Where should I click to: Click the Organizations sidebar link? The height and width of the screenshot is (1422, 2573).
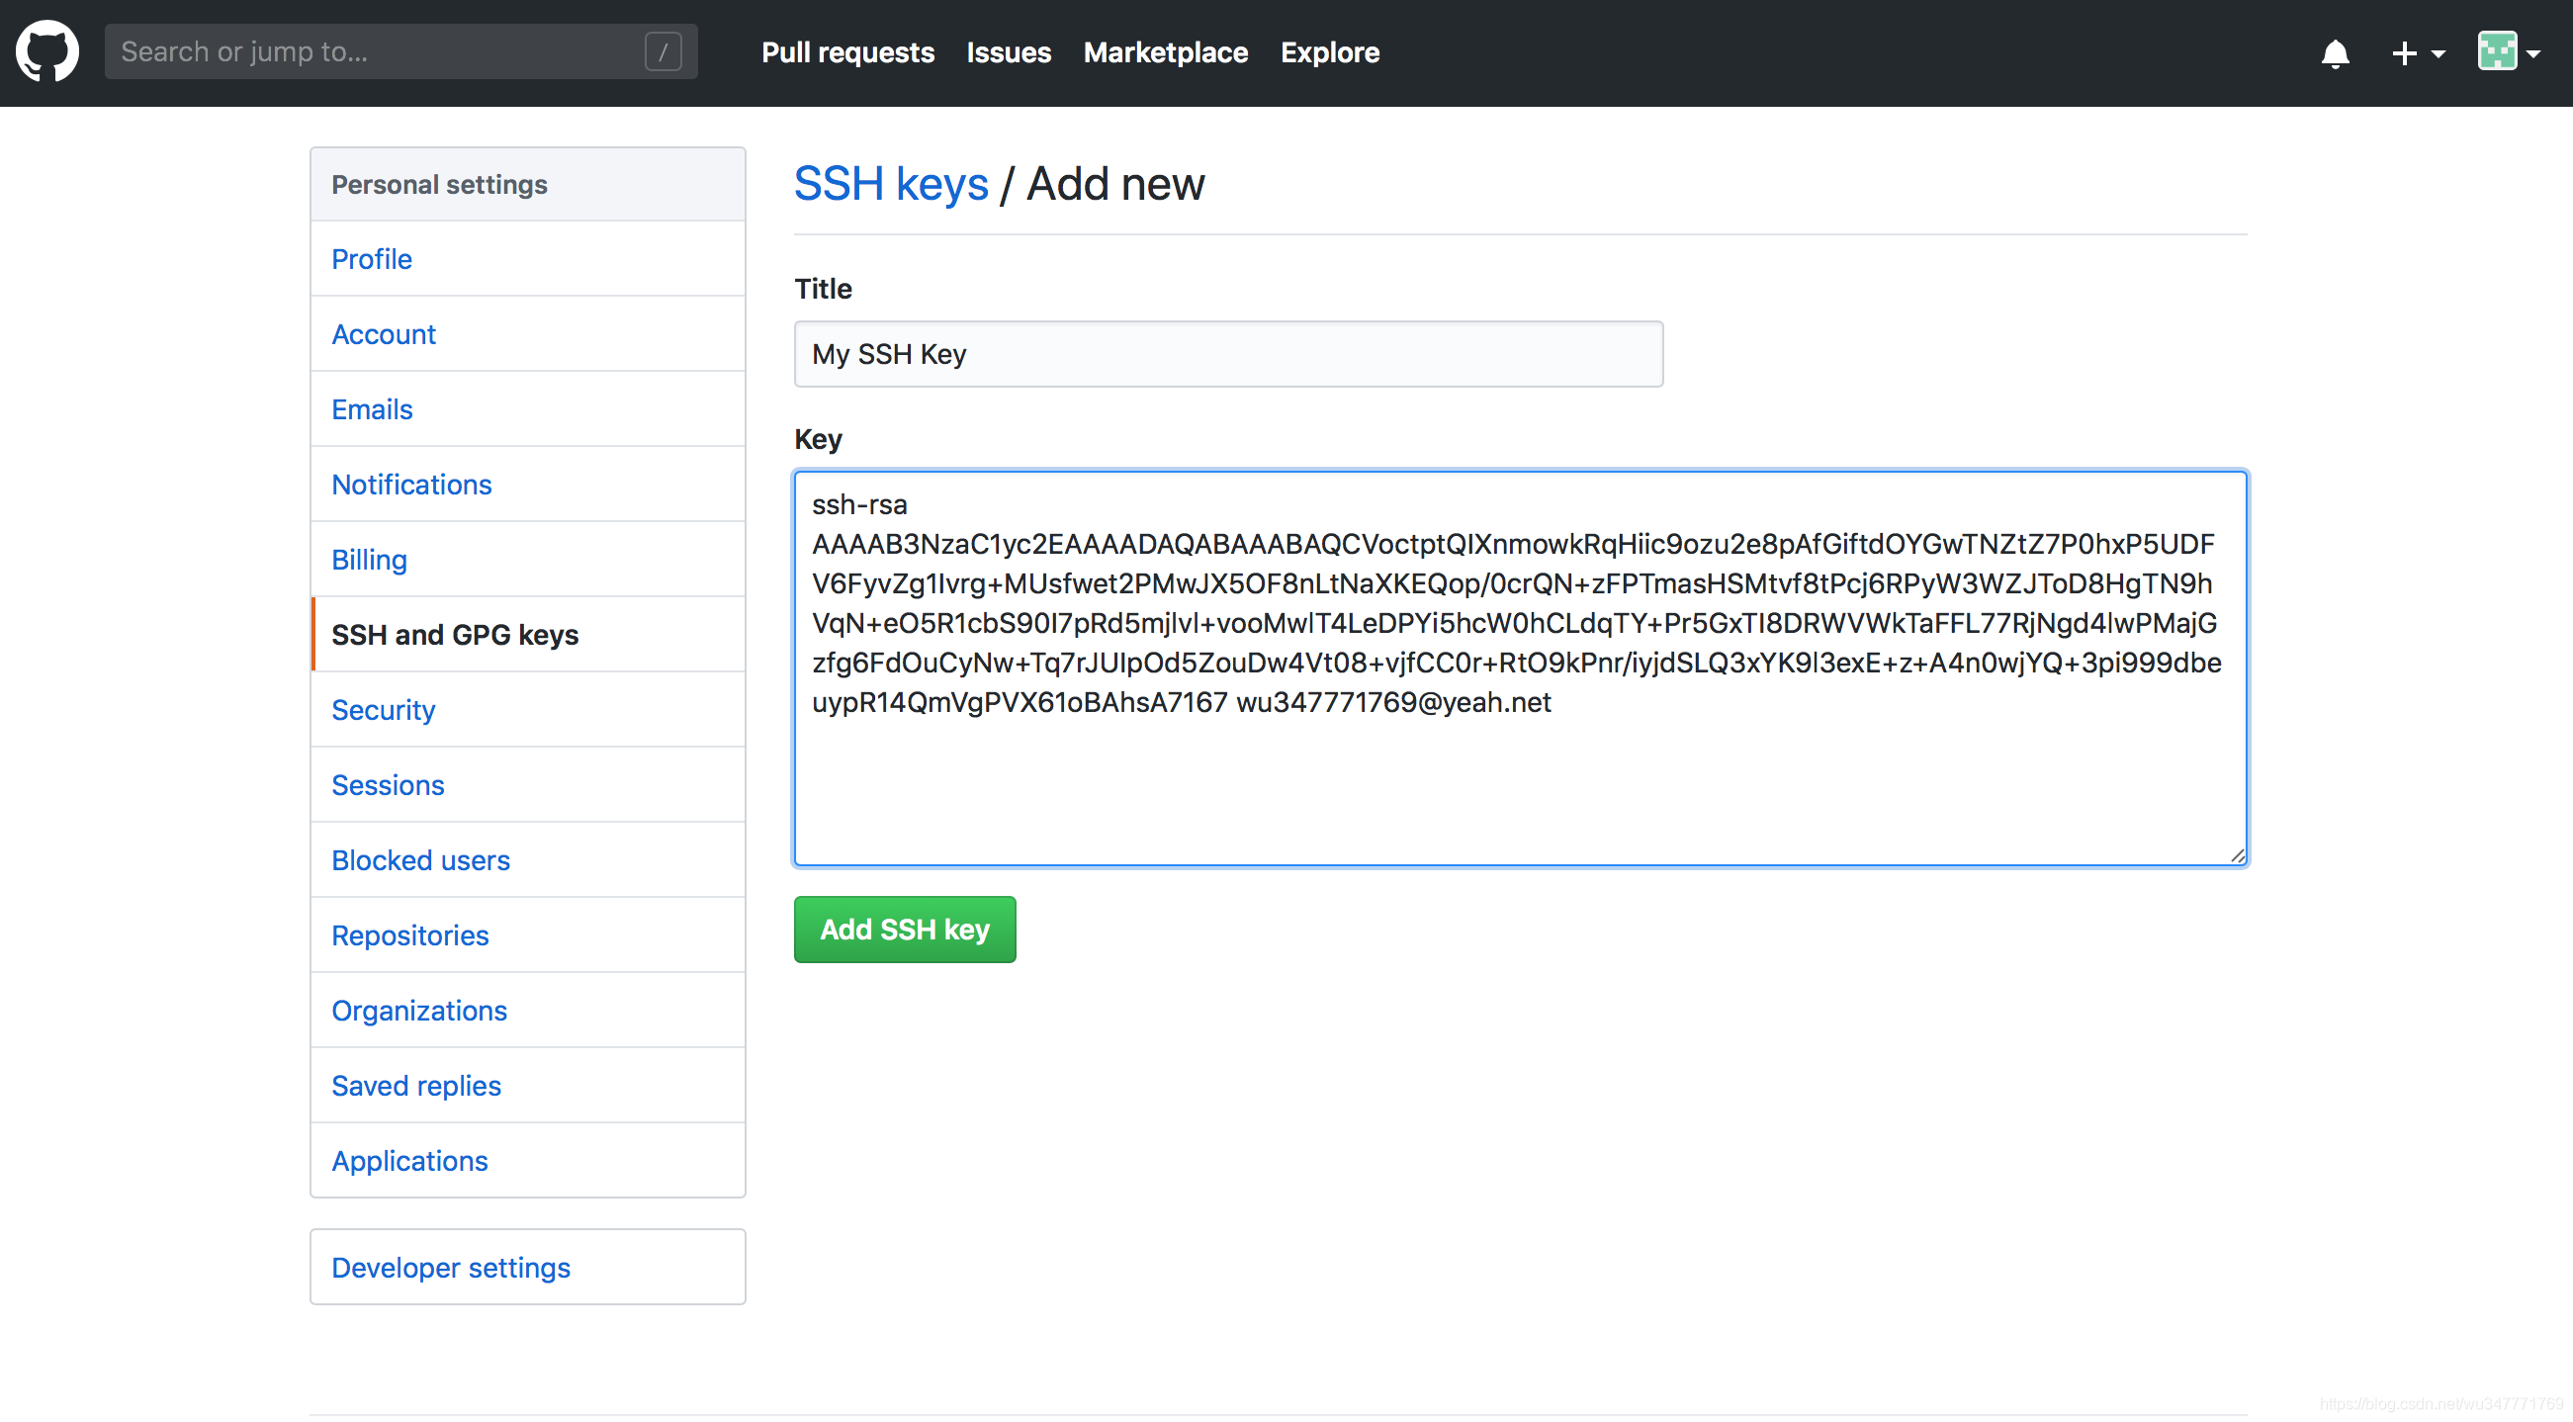pyautogui.click(x=418, y=1011)
